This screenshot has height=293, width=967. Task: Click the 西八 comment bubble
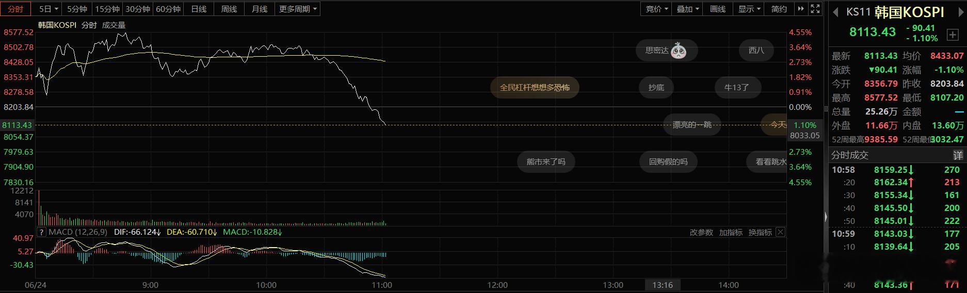tap(756, 50)
